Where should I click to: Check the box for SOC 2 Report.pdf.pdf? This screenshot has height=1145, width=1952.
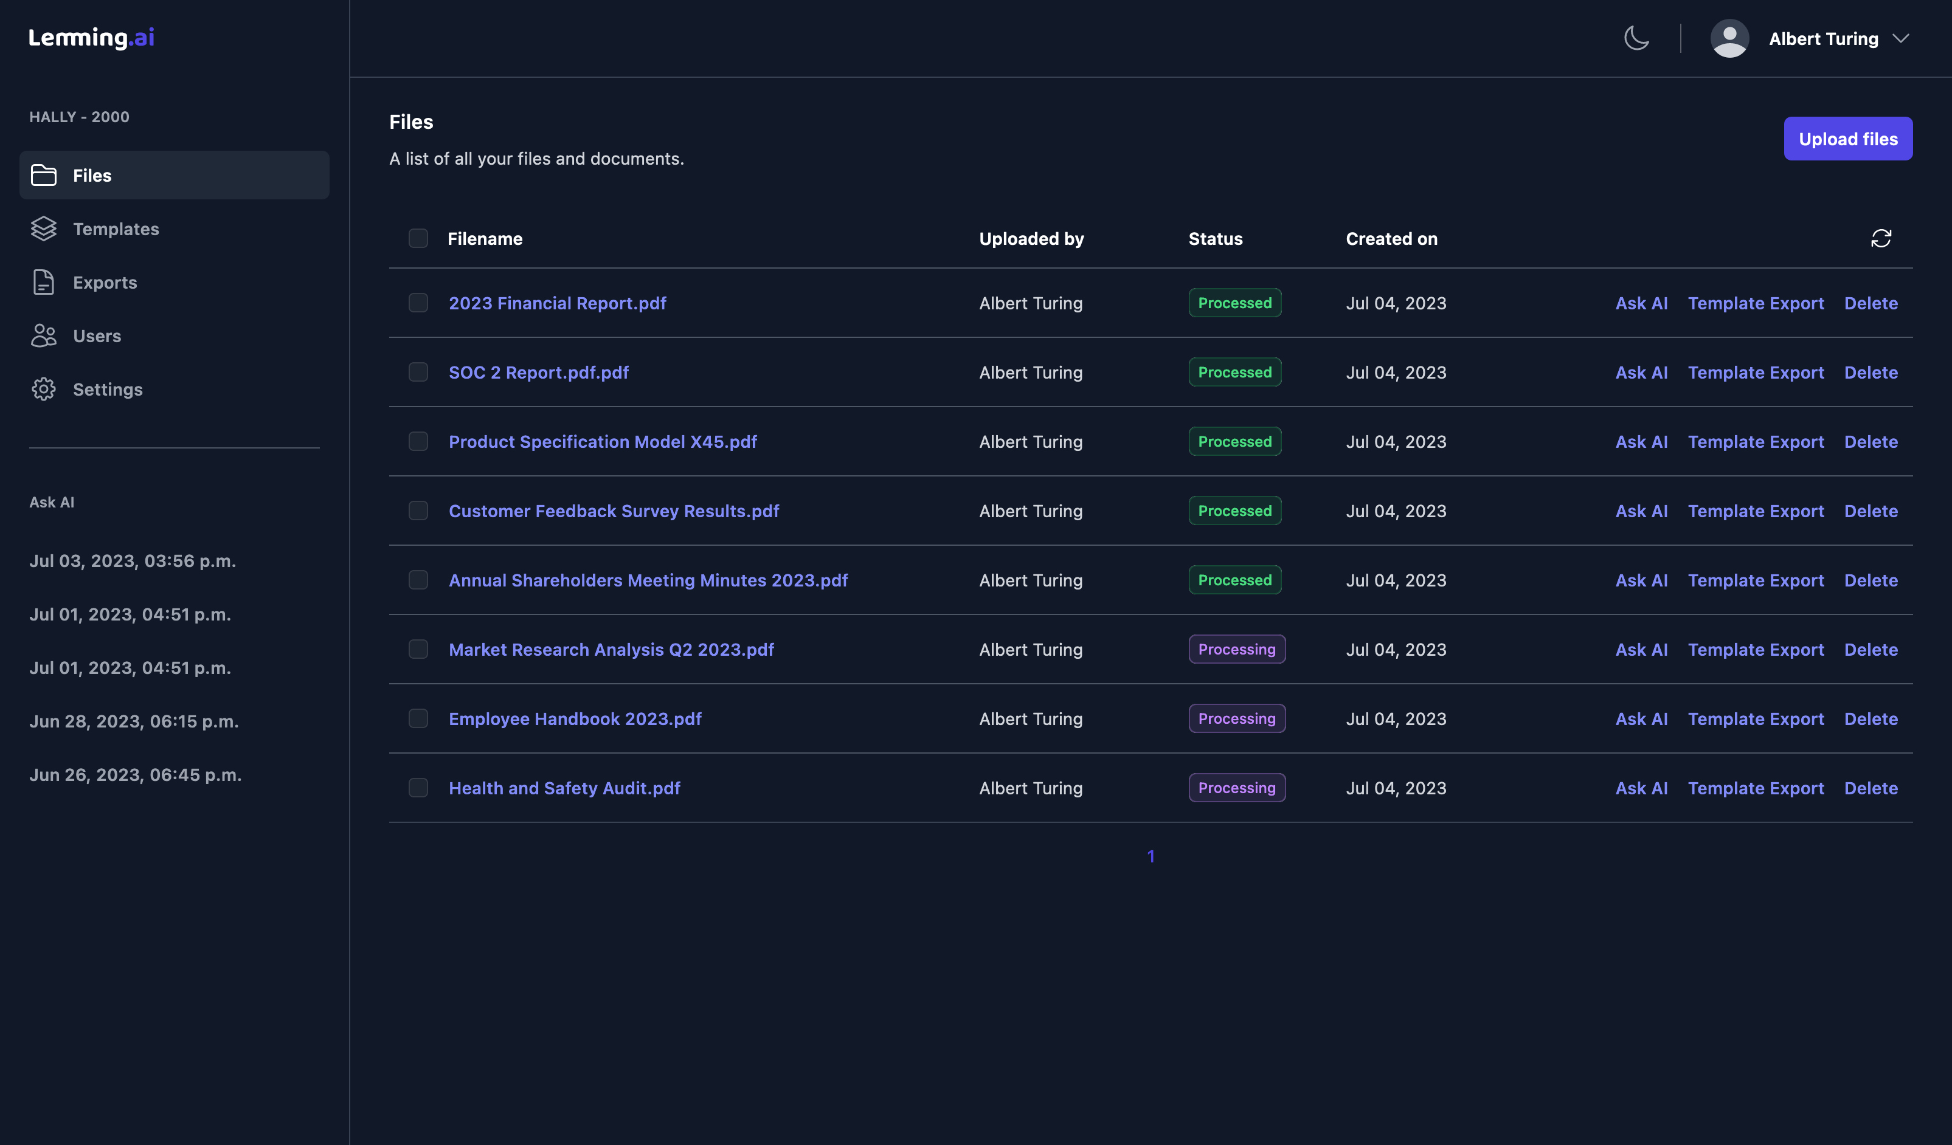(x=418, y=373)
